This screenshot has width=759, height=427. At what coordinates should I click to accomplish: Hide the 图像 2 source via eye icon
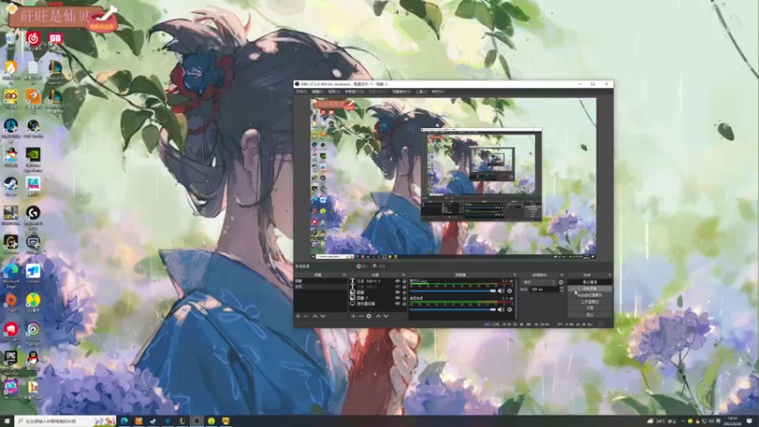(x=398, y=298)
